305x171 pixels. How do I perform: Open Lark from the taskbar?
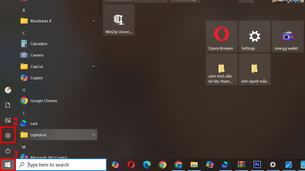point(226,165)
